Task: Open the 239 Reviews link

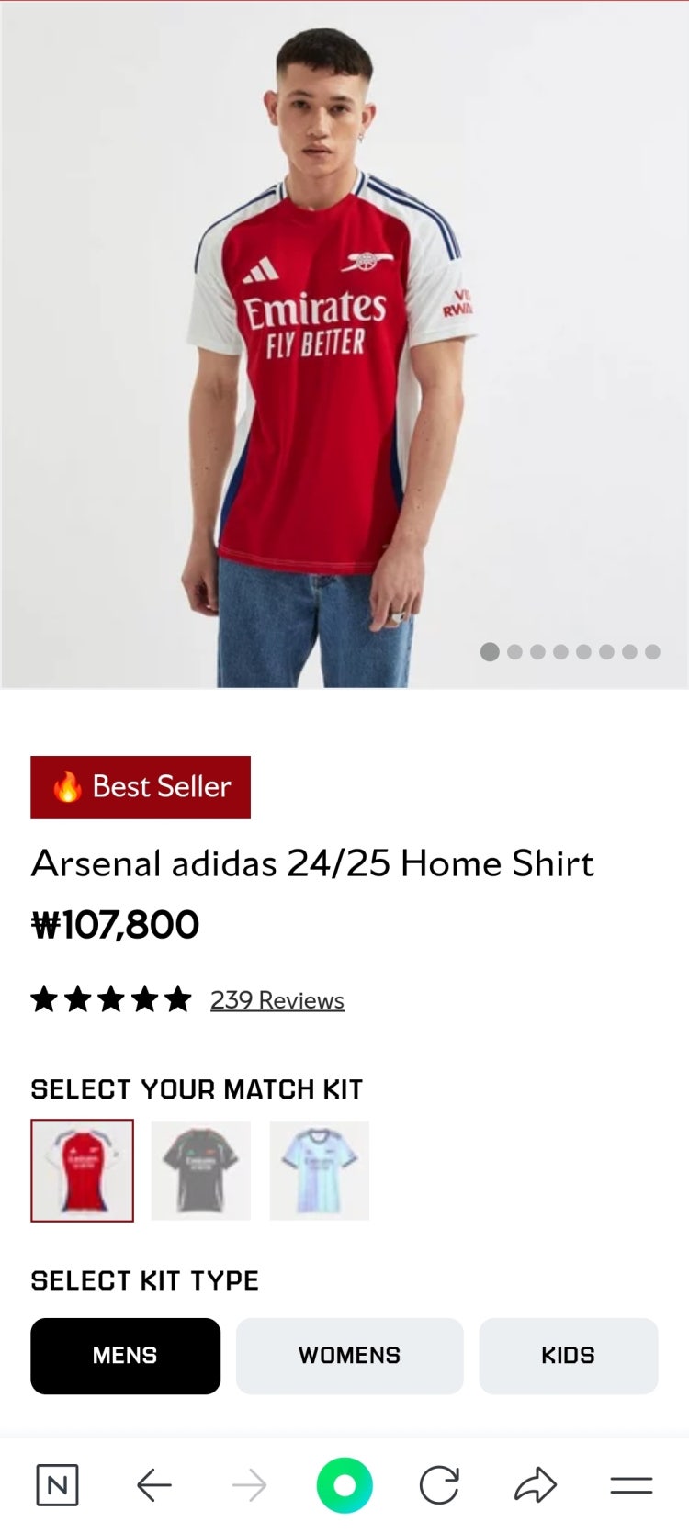Action: (277, 1000)
